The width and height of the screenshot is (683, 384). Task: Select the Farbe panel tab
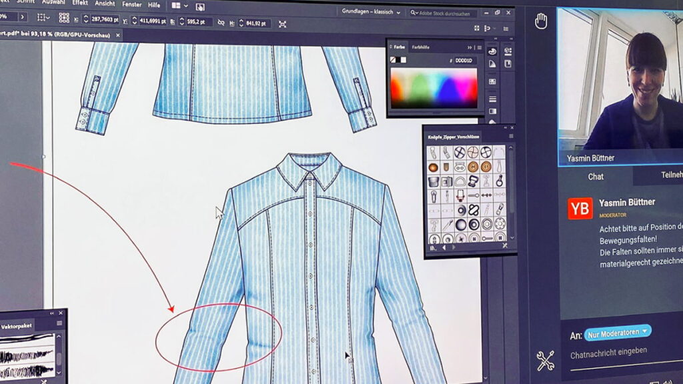pos(400,47)
